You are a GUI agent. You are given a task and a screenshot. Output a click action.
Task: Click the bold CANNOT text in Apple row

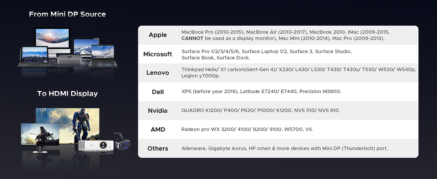click(x=192, y=38)
